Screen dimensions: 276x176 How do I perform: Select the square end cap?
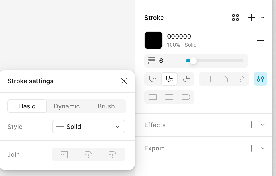click(169, 97)
